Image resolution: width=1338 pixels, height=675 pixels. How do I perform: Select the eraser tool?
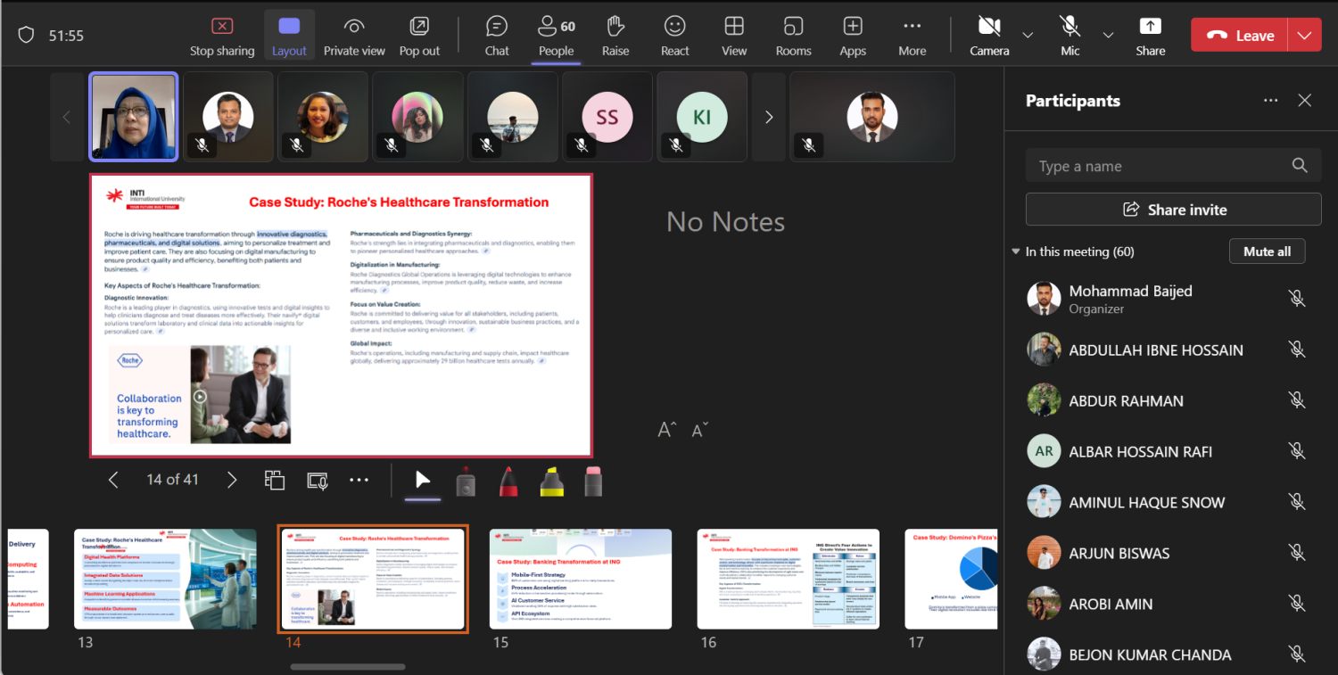[593, 481]
